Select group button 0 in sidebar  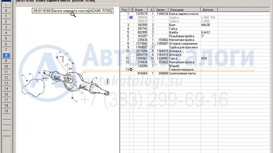click(6, 11)
